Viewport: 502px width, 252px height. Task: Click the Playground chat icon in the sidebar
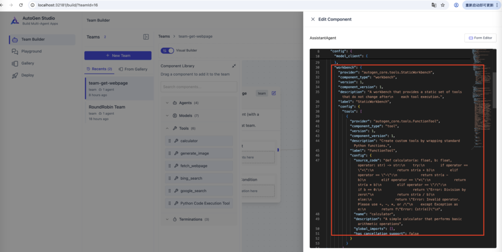tap(15, 51)
